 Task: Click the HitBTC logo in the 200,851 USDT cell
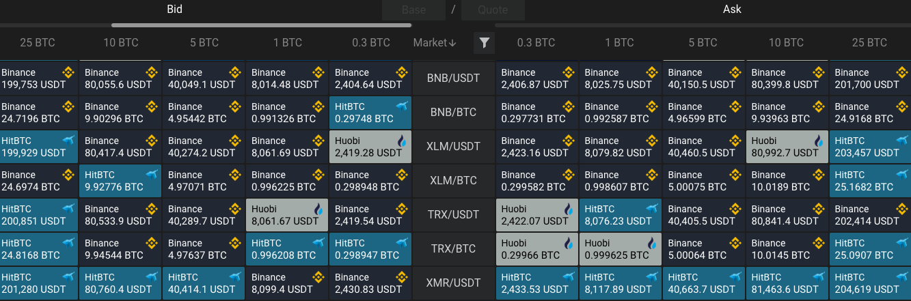click(x=68, y=209)
